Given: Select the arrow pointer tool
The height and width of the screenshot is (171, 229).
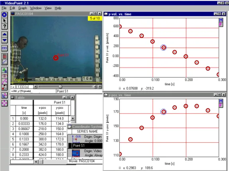Looking at the screenshot, I should (x=4, y=21).
